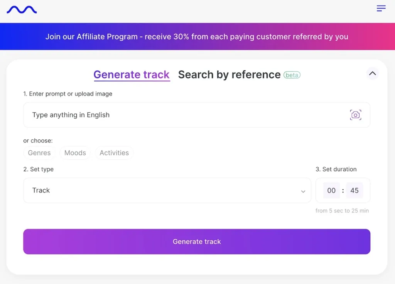395x284 pixels.
Task: Click the 'from 5 sec to 25 min' hint
Action: point(342,211)
